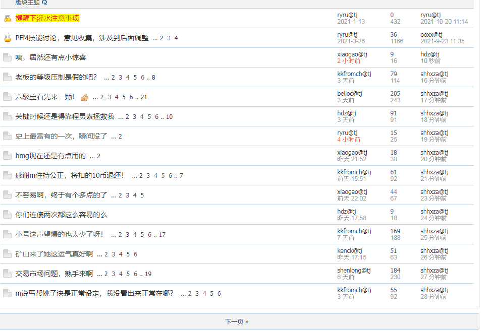Open thread 史上最富有的一次,瞬间没了
The width and height of the screenshot is (492, 332).
[x=61, y=136]
